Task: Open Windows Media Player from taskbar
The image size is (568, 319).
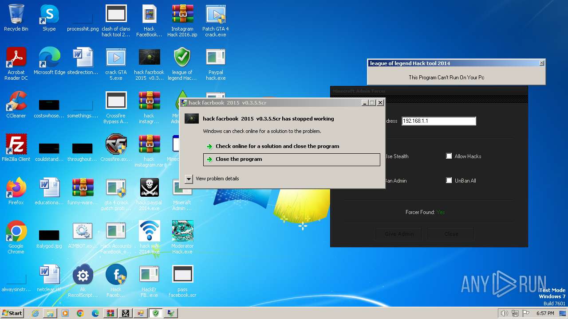Action: tap(65, 313)
